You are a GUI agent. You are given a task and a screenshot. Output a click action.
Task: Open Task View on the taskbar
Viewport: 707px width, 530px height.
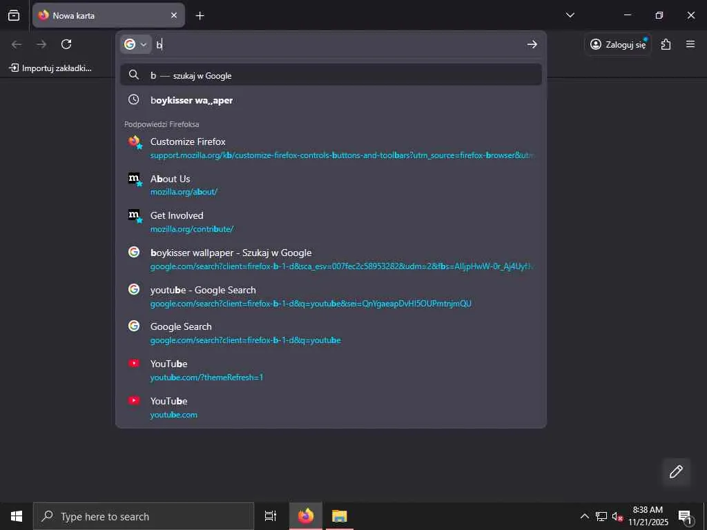click(x=271, y=516)
